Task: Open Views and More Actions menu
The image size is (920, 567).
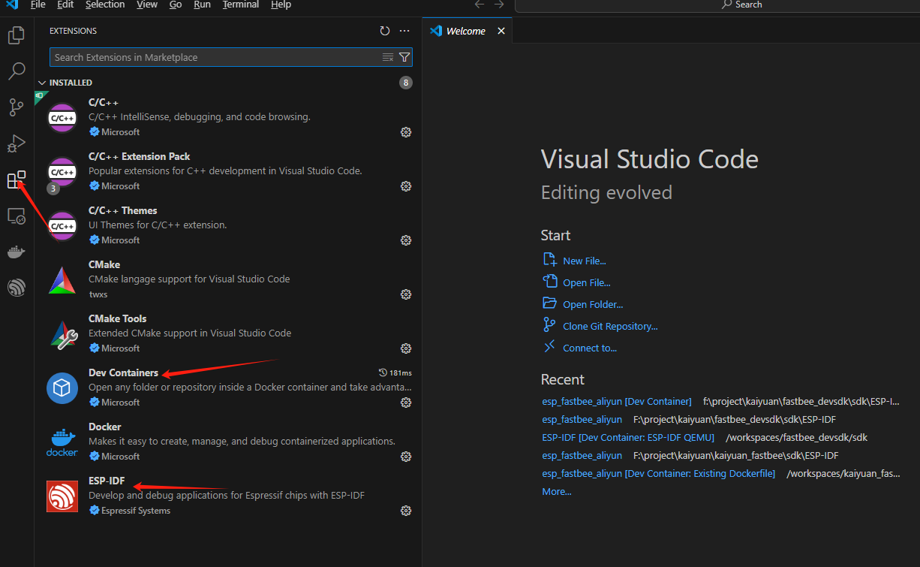Action: (x=404, y=31)
